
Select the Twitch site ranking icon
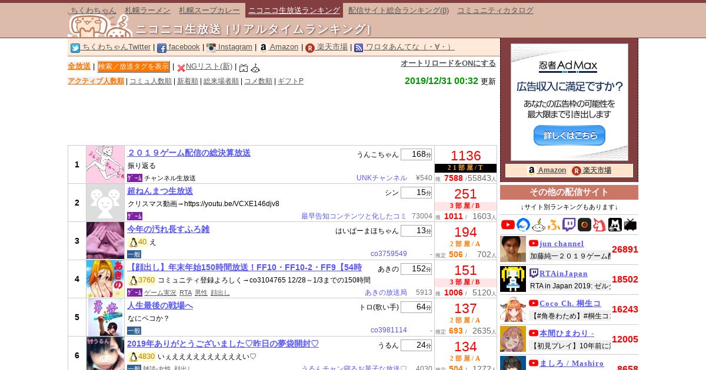[569, 224]
